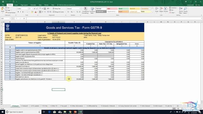Screen dimensions: 203x114
Task: Click the Cut scissors button
Action: 8,8
